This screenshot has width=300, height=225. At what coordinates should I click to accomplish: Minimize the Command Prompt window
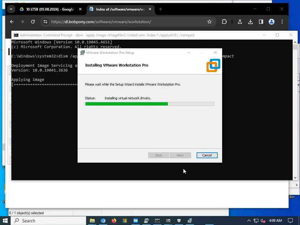pyautogui.click(x=264, y=35)
